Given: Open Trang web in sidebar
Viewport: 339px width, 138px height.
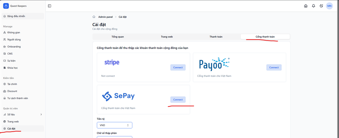Looking at the screenshot, I should pyautogui.click(x=23, y=121).
